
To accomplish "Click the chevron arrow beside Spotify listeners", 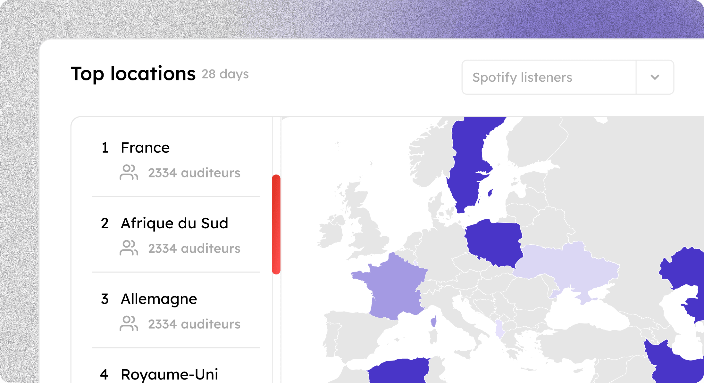I will click(x=655, y=77).
